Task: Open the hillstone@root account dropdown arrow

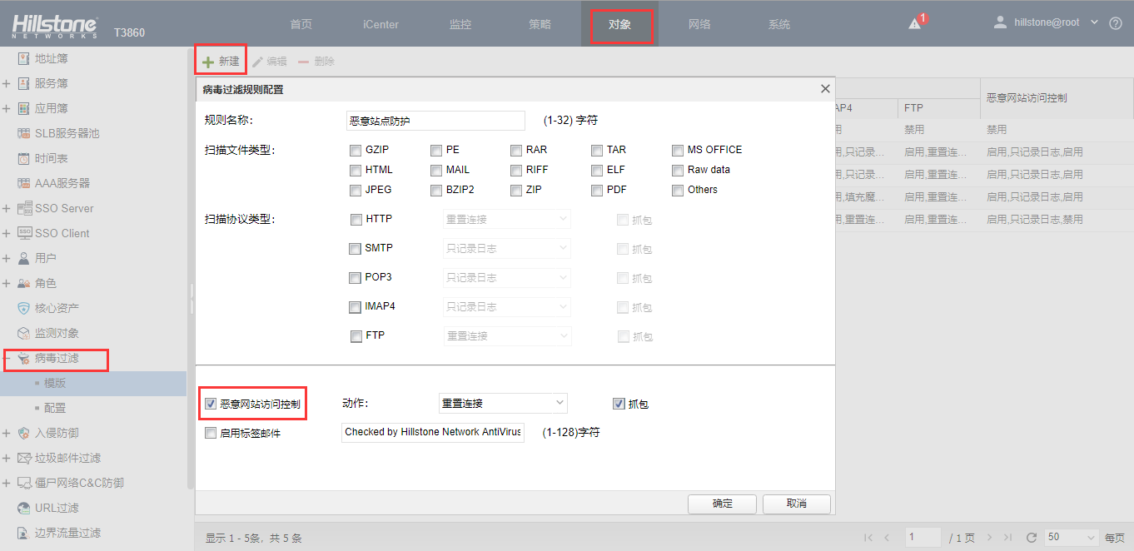Action: click(1094, 22)
